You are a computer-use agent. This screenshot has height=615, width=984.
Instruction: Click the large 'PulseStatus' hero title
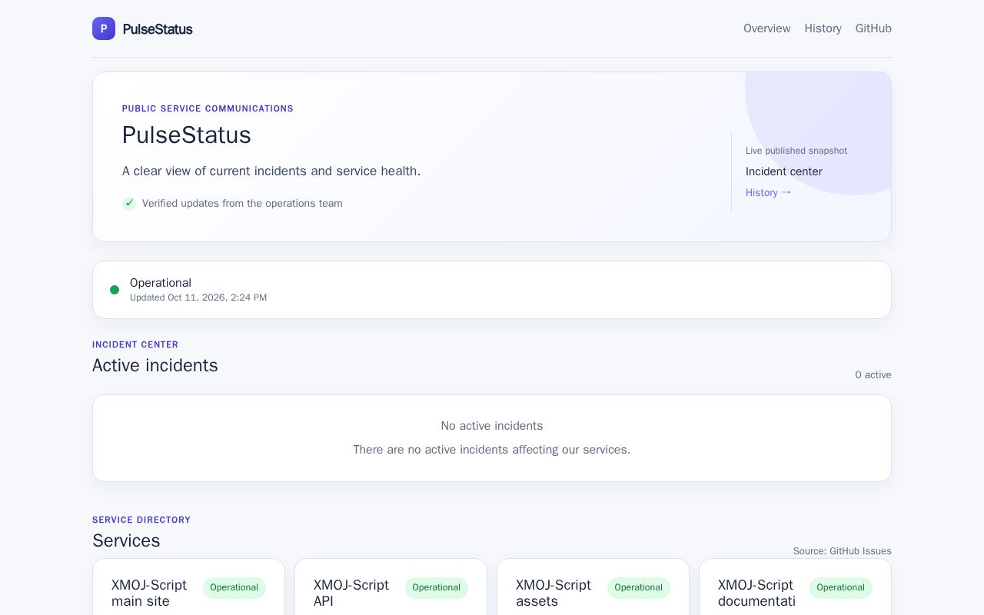[x=187, y=135]
